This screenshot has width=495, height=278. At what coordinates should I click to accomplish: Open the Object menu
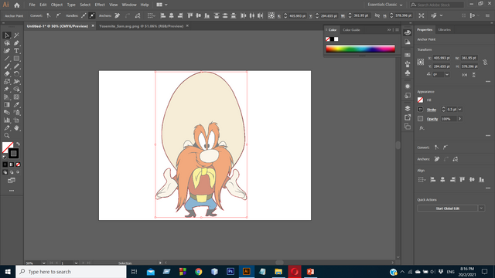click(56, 5)
